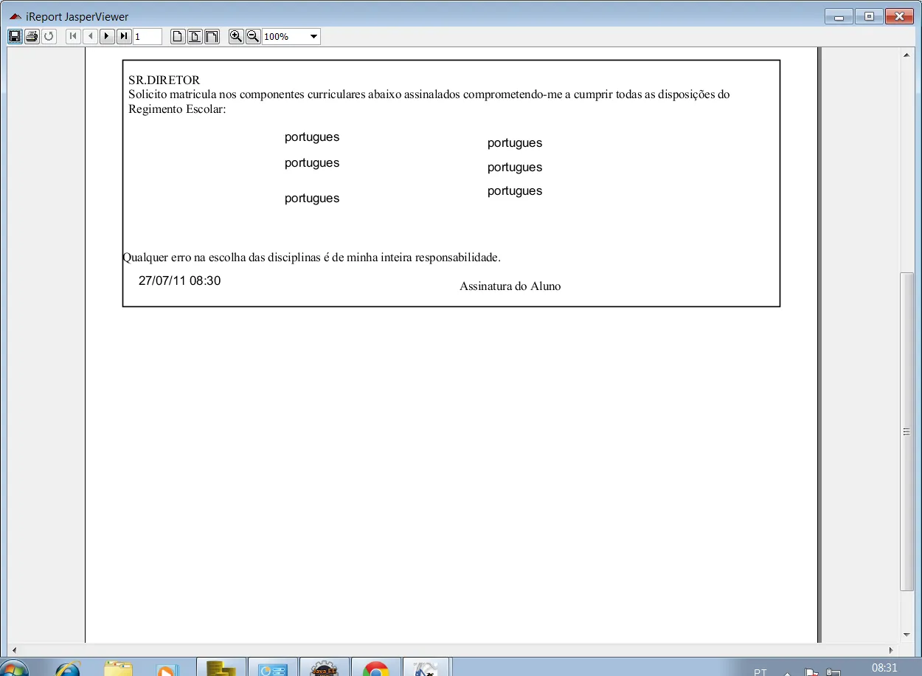The width and height of the screenshot is (922, 676).
Task: Open Google Chrome from the taskbar
Action: coord(376,667)
